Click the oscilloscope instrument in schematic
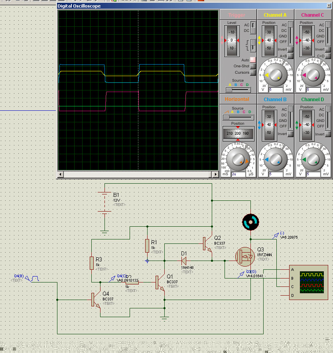Screen dimensions: 333x353 coord(309,283)
